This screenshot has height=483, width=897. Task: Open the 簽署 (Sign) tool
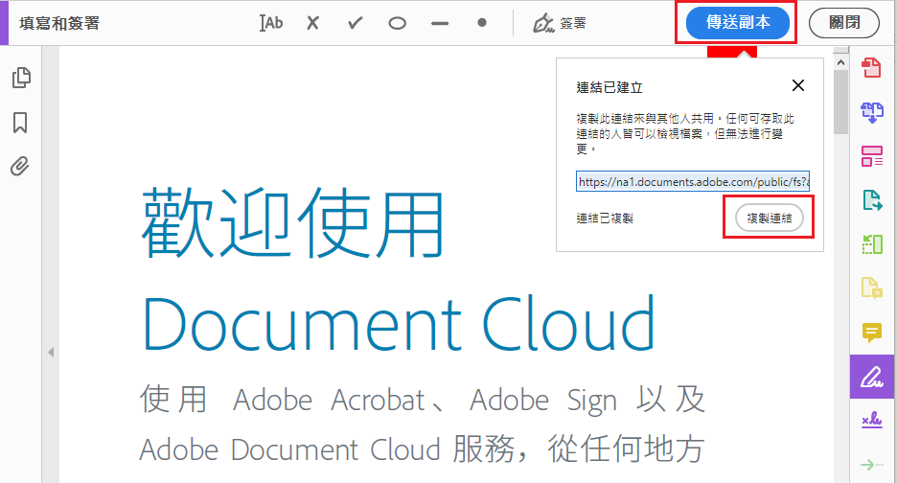tap(560, 23)
